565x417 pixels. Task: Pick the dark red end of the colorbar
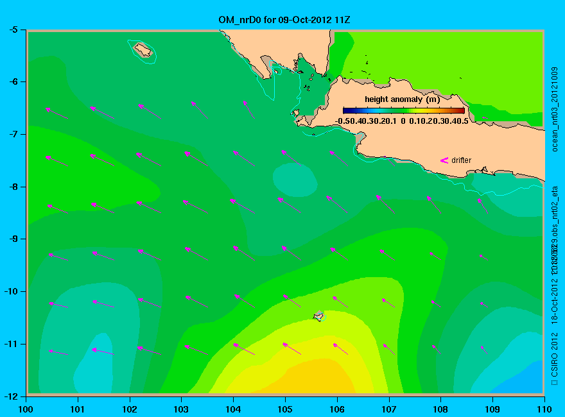(461, 110)
